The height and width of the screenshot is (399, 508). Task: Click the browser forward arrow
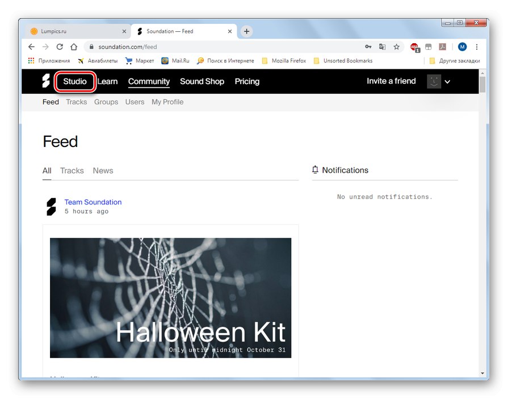(45, 47)
